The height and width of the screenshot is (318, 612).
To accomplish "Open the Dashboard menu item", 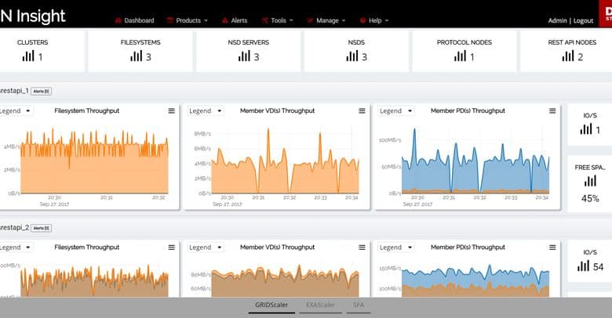I will 135,20.
